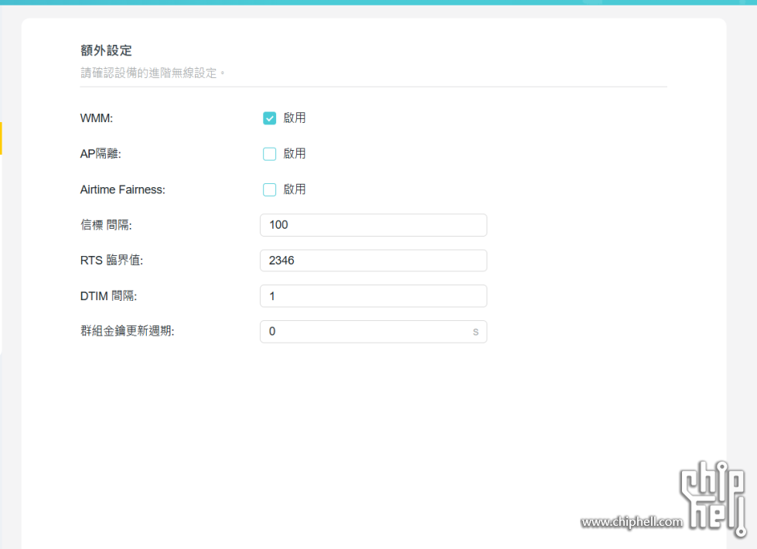Click the 啟用 label beside WMM

coord(296,118)
